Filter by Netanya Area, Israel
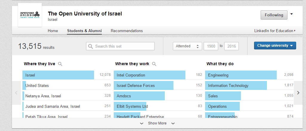Image resolution: width=306 pixels, height=131 pixels. (x=67, y=96)
